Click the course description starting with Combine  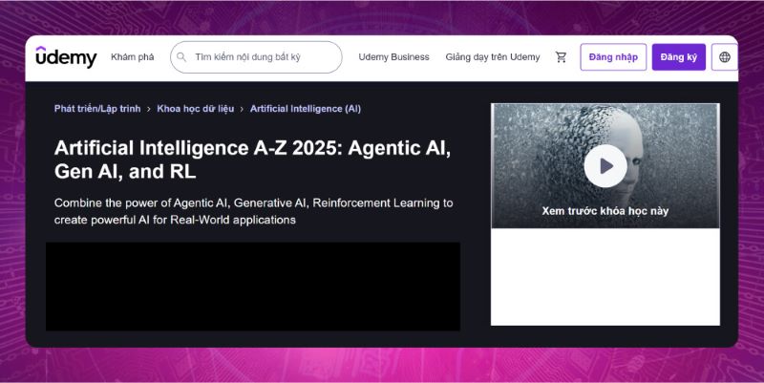pyautogui.click(x=253, y=211)
